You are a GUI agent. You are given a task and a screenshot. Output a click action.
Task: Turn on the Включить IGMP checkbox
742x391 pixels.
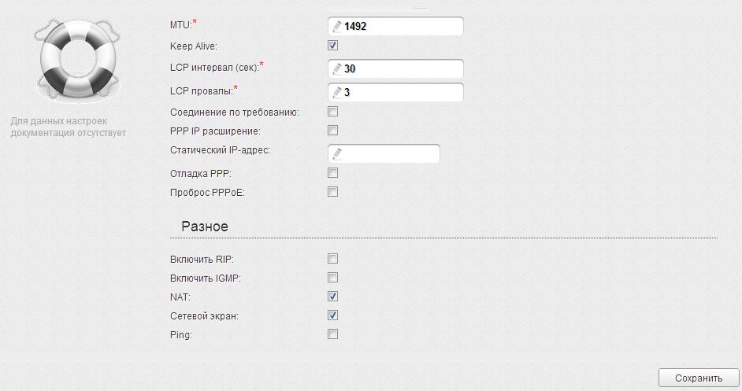332,278
